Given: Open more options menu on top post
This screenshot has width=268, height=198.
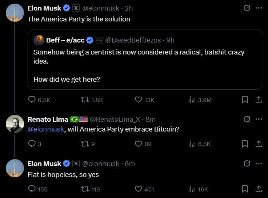Looking at the screenshot, I should pos(259,8).
